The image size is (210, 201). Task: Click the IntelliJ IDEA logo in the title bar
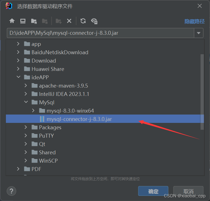[9, 6]
